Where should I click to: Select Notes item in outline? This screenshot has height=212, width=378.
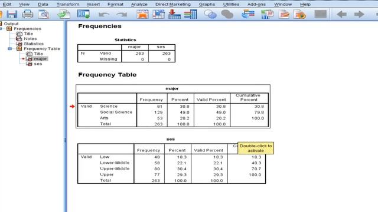click(x=30, y=39)
